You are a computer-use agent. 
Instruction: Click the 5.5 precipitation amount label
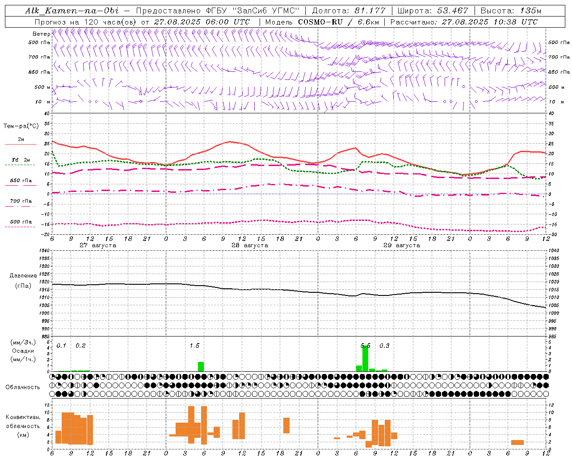click(366, 346)
